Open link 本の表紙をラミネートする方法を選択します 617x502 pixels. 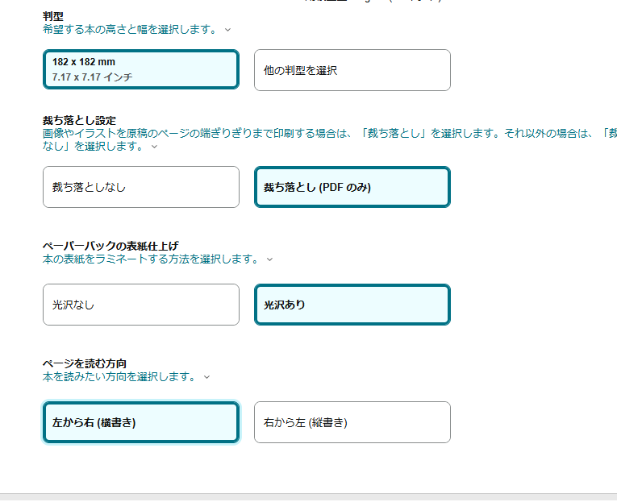click(x=151, y=259)
